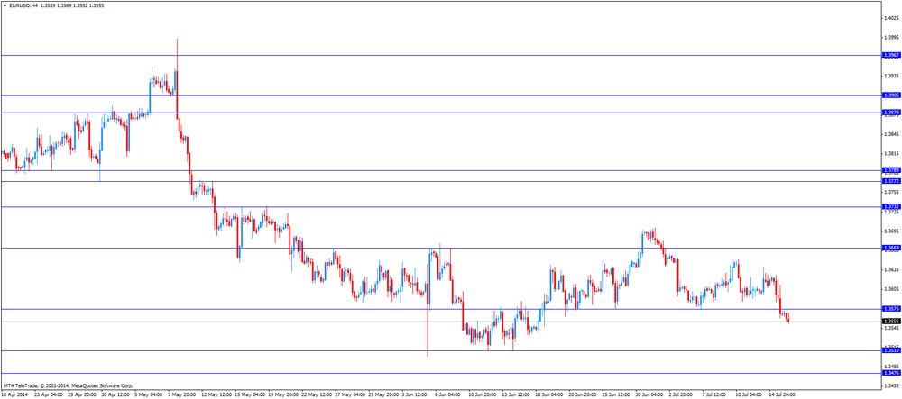Click the 19 May 20:00 time label
Image resolution: width=902 pixels, height=399 pixels.
pos(281,395)
